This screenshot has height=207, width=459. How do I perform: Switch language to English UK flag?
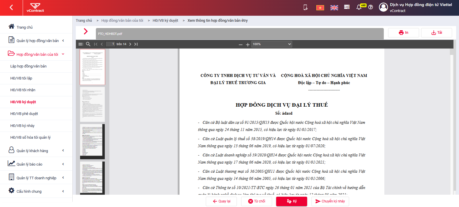[x=334, y=8]
